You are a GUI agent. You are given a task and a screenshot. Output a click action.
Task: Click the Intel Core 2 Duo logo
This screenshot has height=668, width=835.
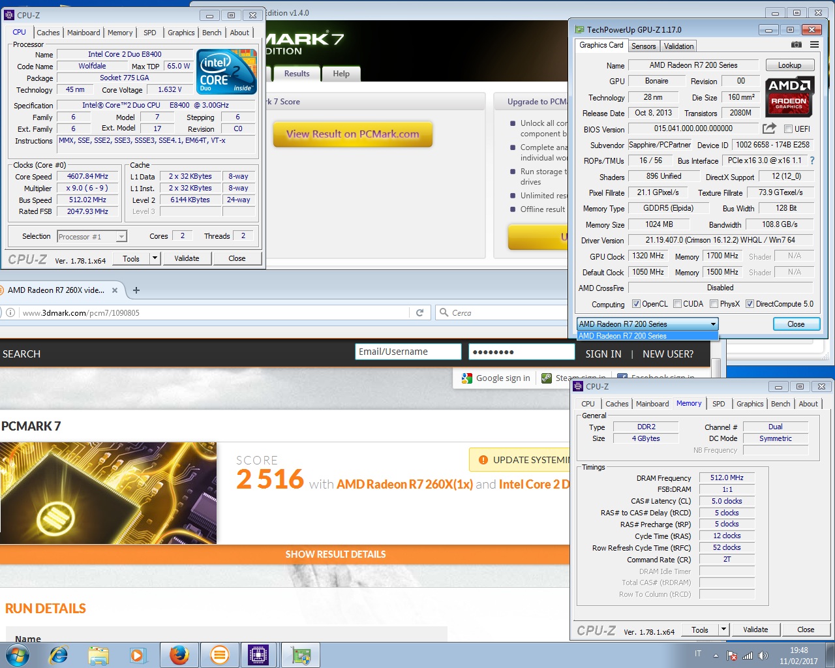226,72
